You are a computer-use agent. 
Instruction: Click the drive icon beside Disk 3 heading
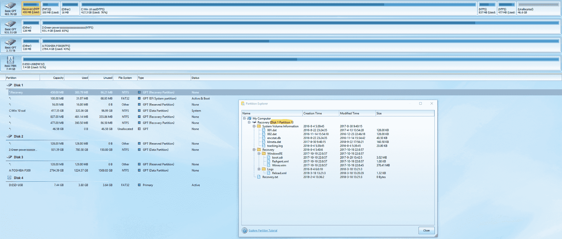tap(9, 157)
